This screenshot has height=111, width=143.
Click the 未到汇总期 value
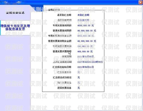coord(83,15)
